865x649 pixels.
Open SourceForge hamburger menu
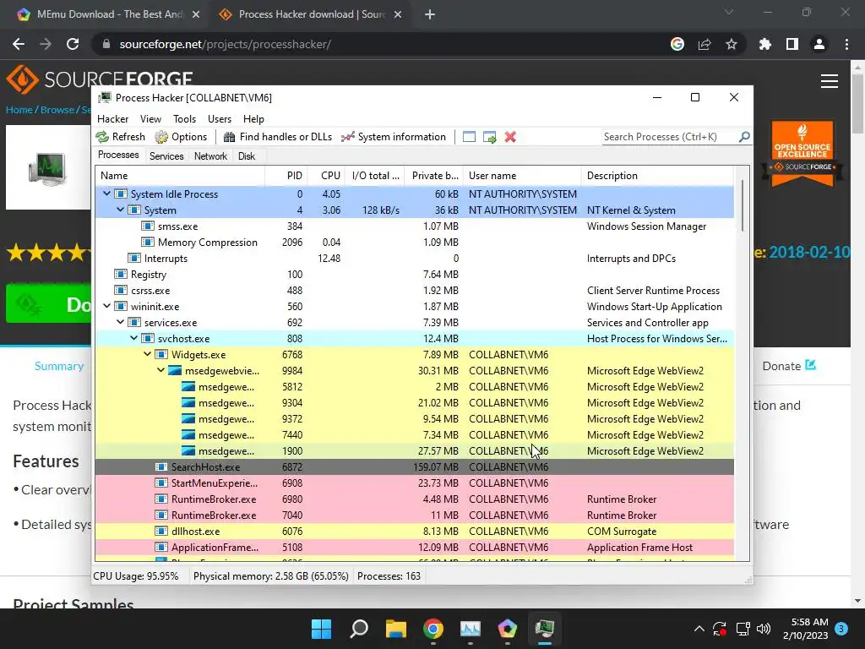(830, 81)
